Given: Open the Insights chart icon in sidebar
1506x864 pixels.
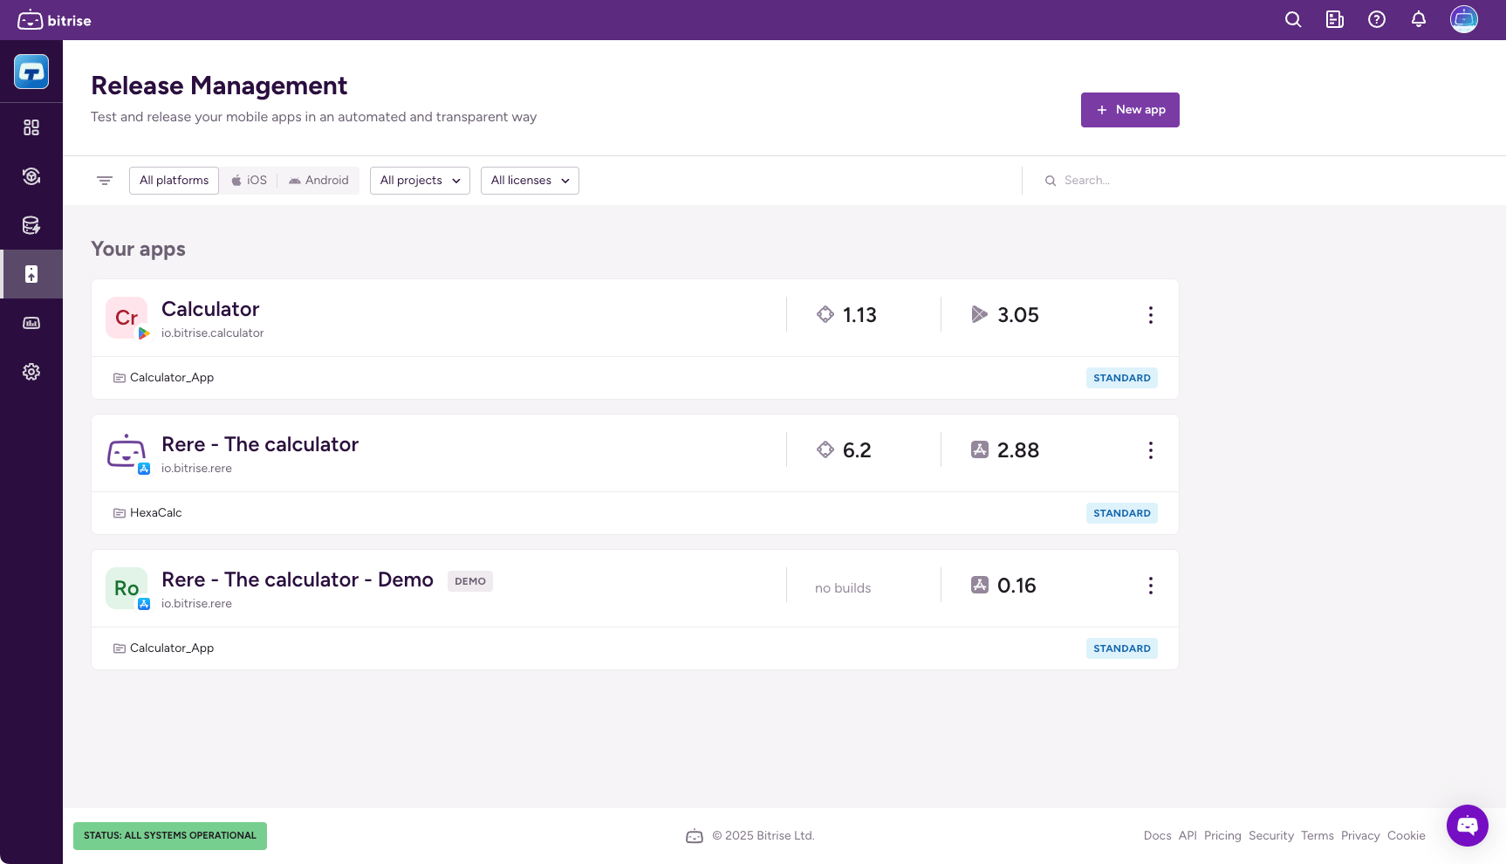Looking at the screenshot, I should (31, 323).
